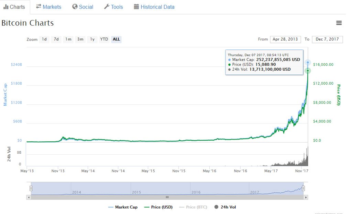Toggle the 24h Vol legend item
Image resolution: width=352 pixels, height=214 pixels.
pos(225,207)
